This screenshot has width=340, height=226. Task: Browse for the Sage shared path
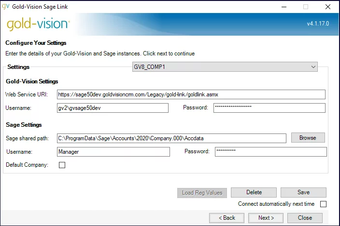(308, 138)
